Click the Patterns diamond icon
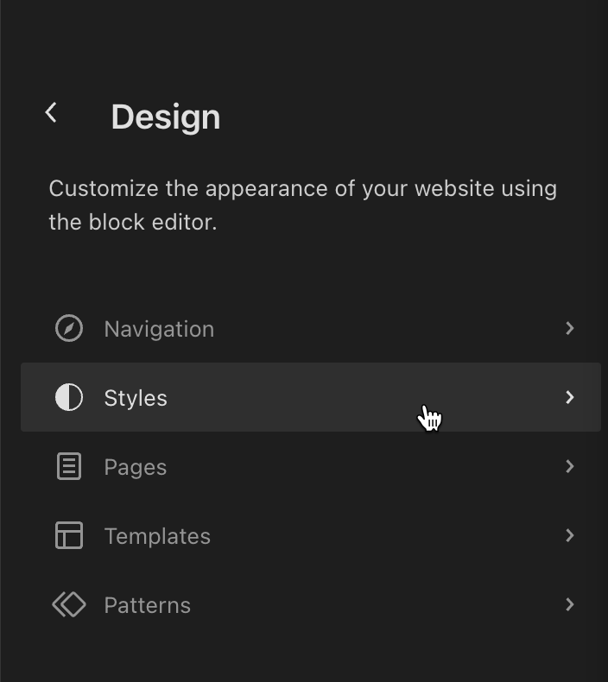The image size is (608, 682). [x=69, y=605]
